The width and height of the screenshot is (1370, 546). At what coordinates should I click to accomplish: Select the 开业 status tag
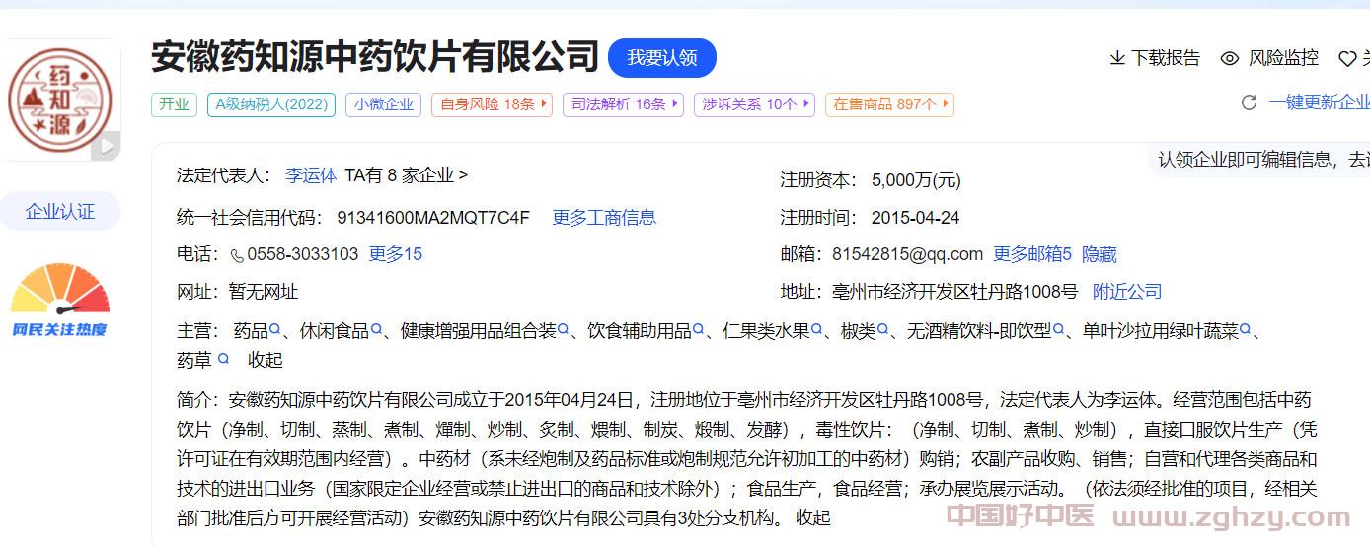[174, 103]
